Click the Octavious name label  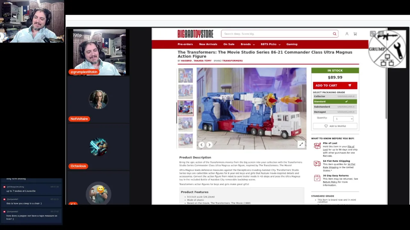(x=78, y=166)
